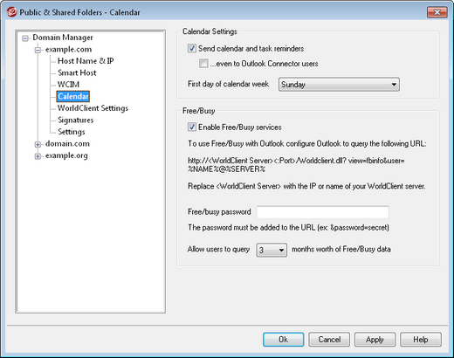The height and width of the screenshot is (358, 454).
Task: Close the Public & Shared Folders dialog
Action: pos(437,12)
